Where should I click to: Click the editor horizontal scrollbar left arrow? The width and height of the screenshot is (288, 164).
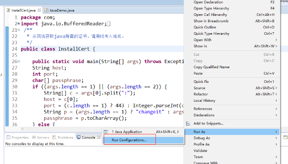click(22, 129)
